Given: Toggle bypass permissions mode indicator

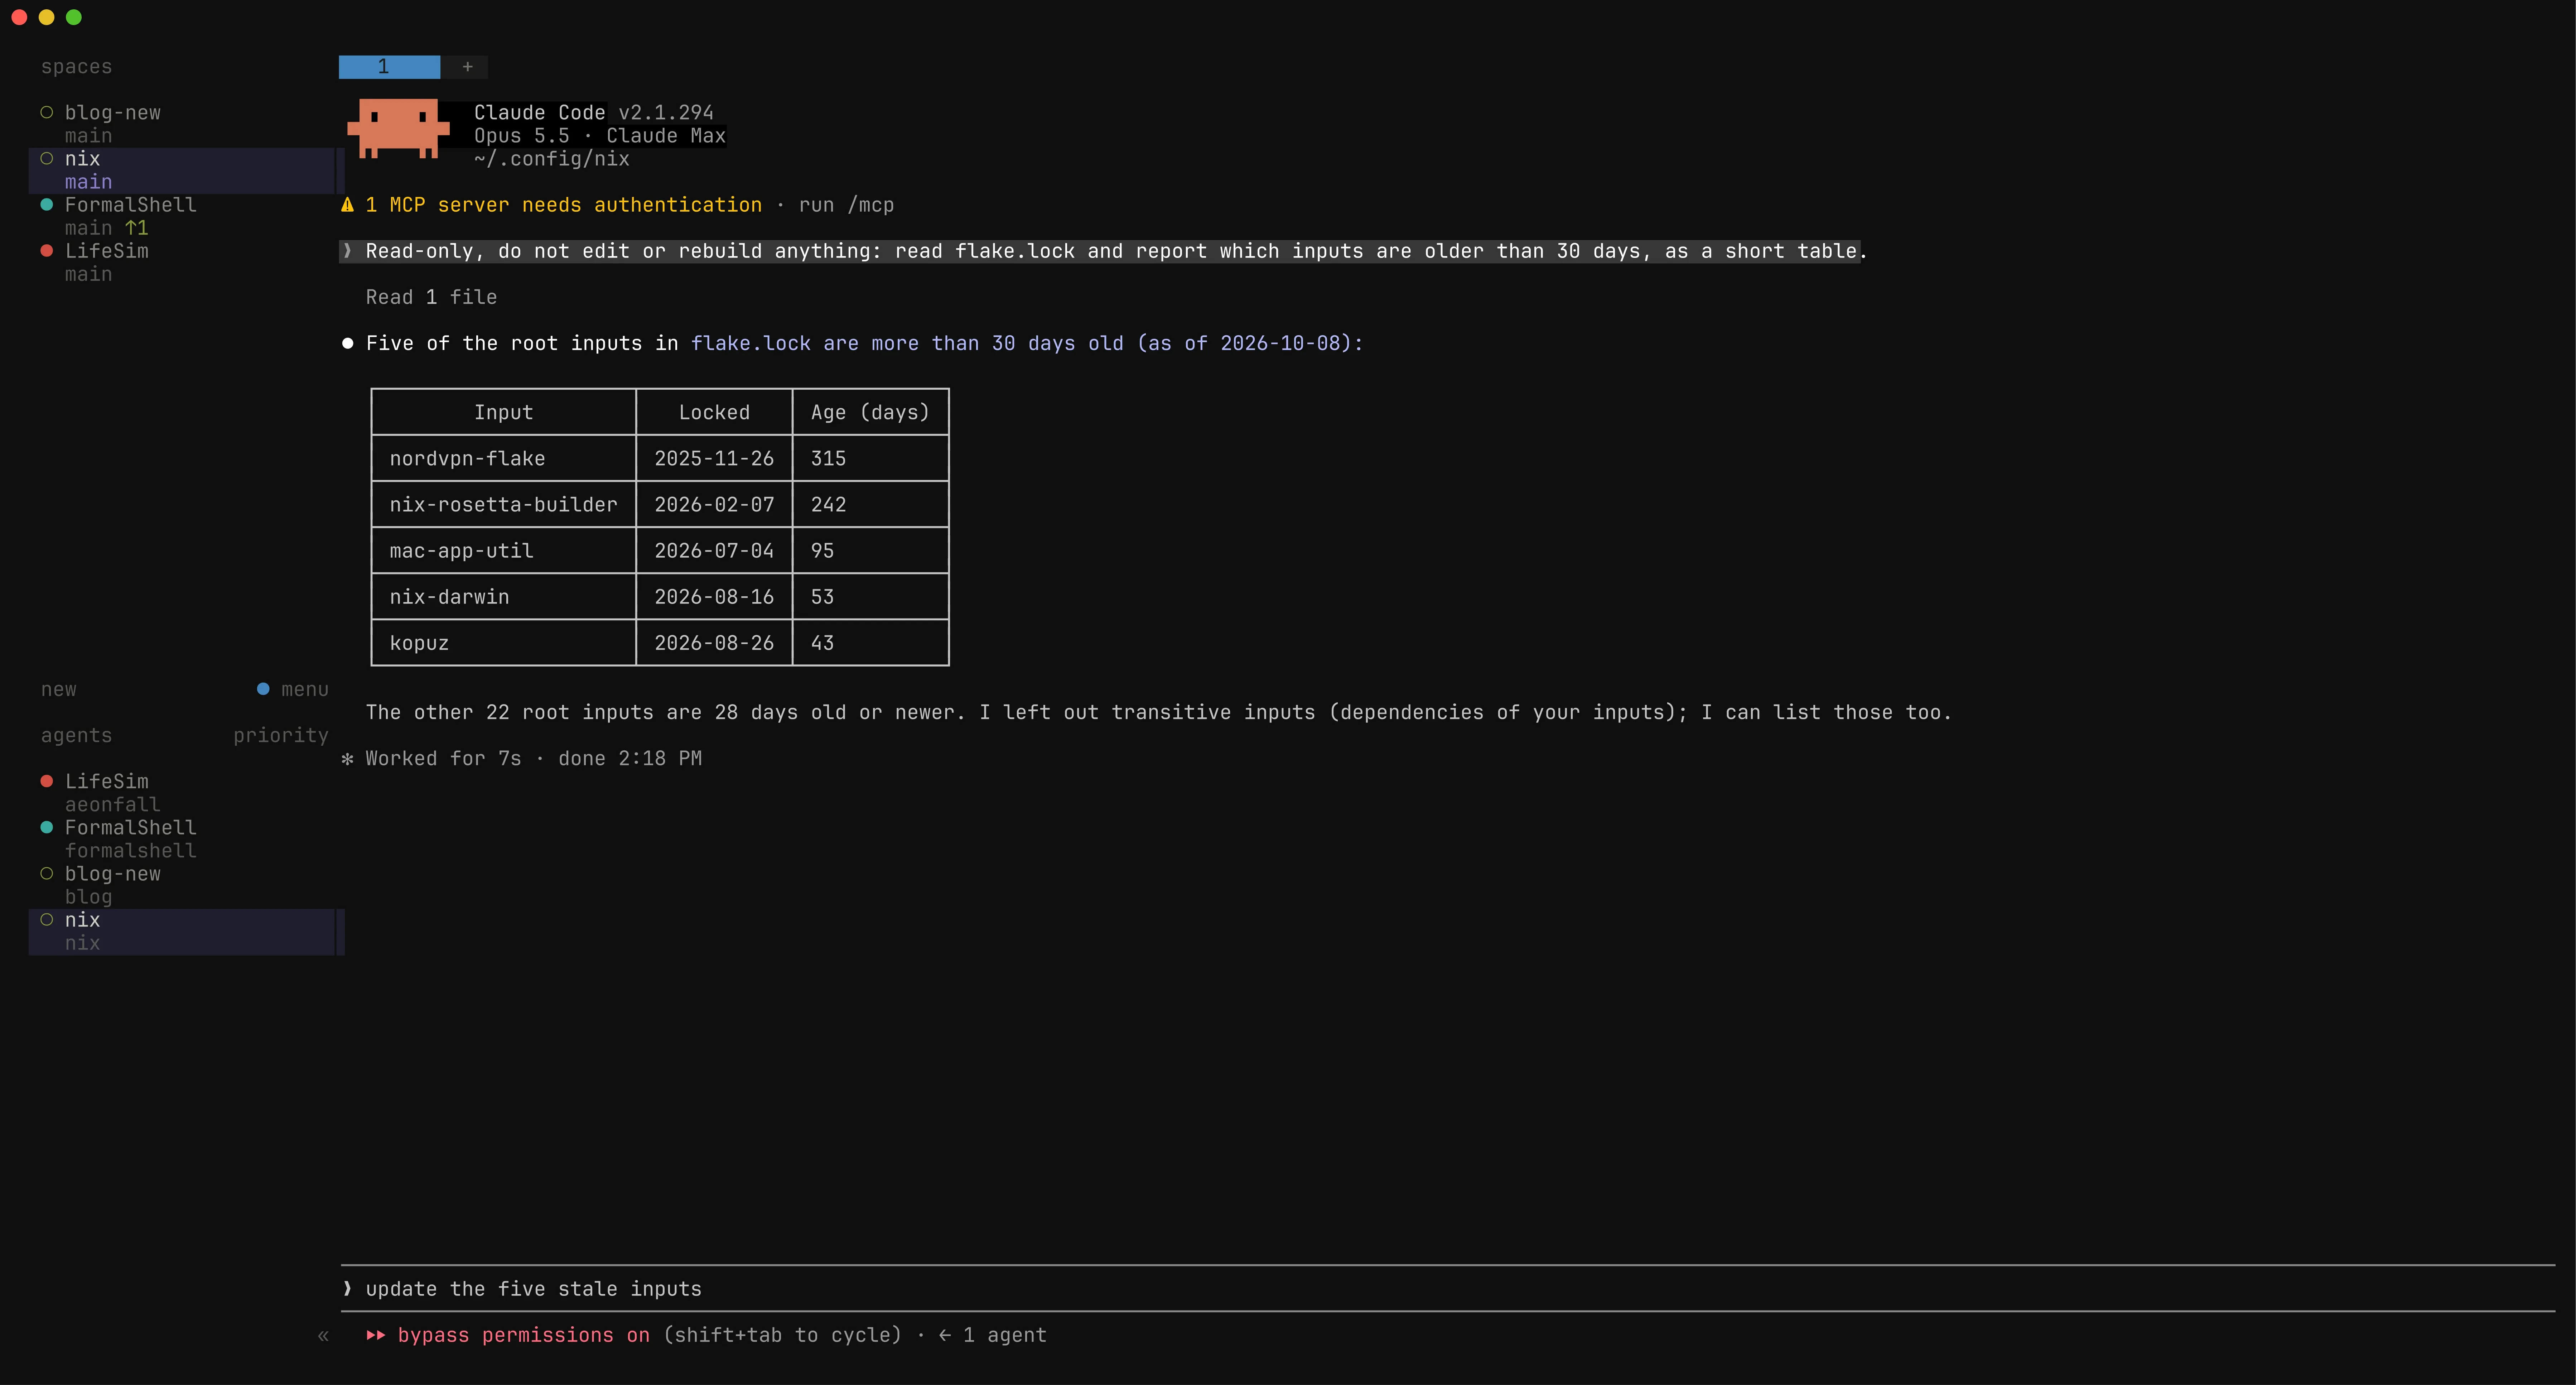Looking at the screenshot, I should 523,1335.
